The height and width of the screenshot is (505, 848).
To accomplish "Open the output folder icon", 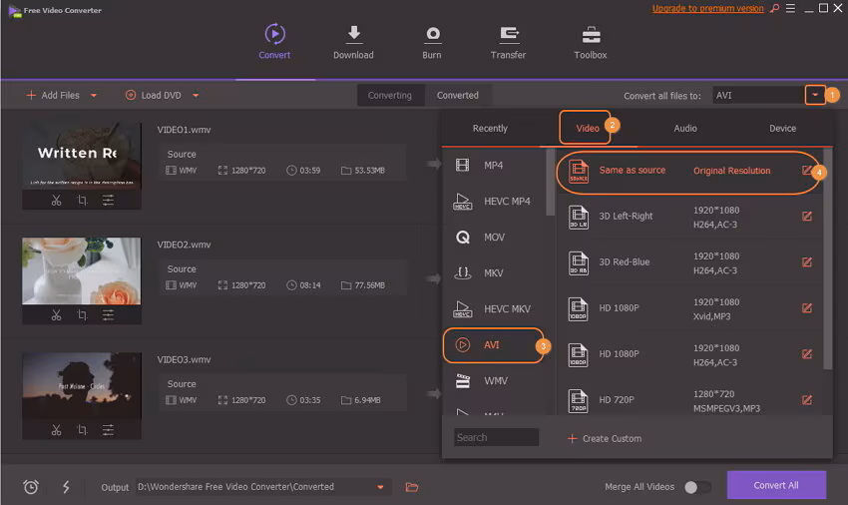I will click(x=412, y=487).
